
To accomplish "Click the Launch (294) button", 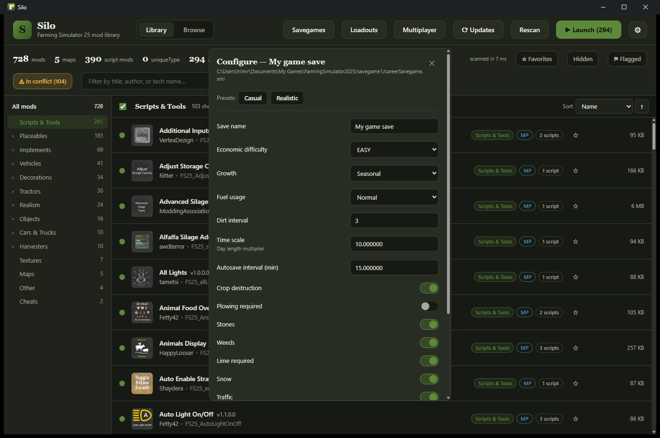I will 588,30.
